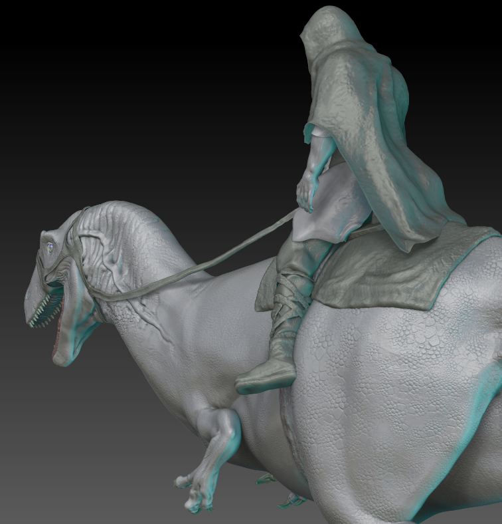Click the empty dark background canvas area
This screenshot has height=524, width=502.
(133, 100)
